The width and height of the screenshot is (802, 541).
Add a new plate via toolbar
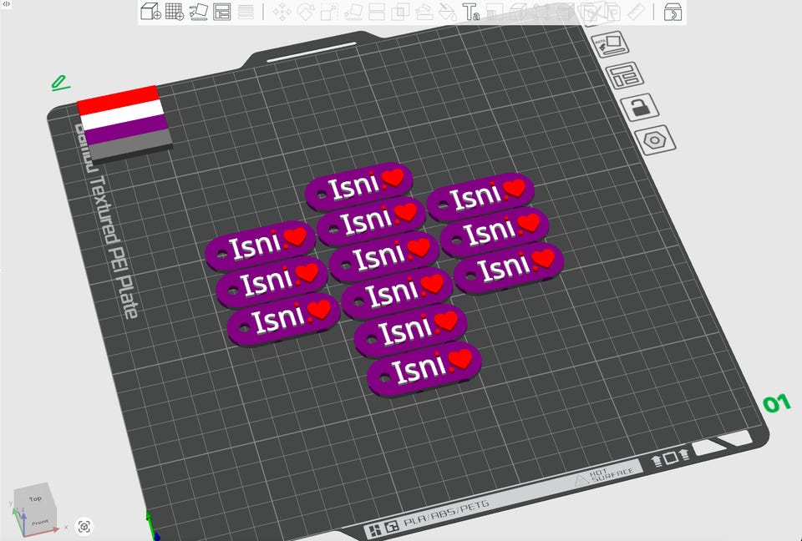click(175, 11)
